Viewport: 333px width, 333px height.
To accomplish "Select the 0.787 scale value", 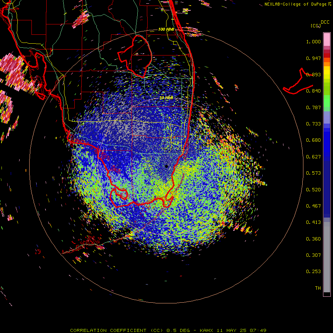I will pos(313,107).
